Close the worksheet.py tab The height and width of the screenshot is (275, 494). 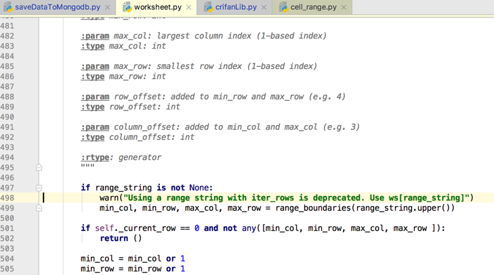tap(188, 7)
